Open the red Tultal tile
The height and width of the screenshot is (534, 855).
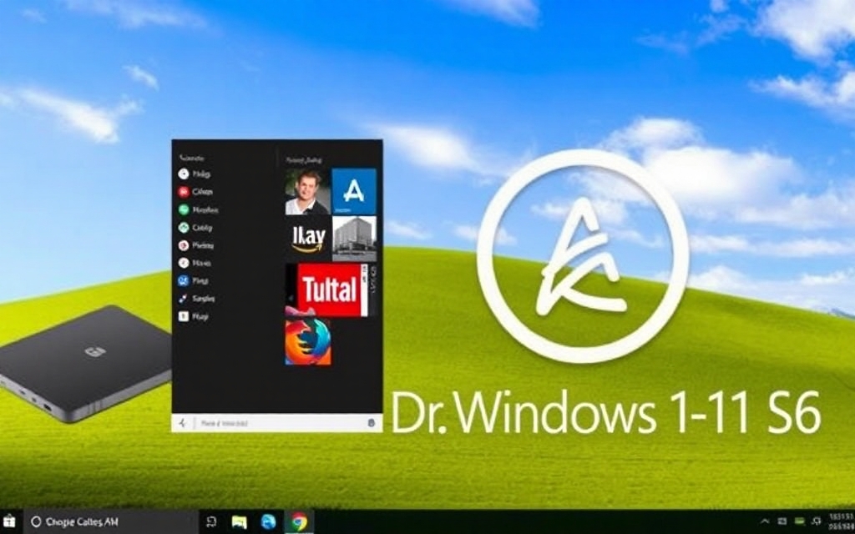click(330, 290)
